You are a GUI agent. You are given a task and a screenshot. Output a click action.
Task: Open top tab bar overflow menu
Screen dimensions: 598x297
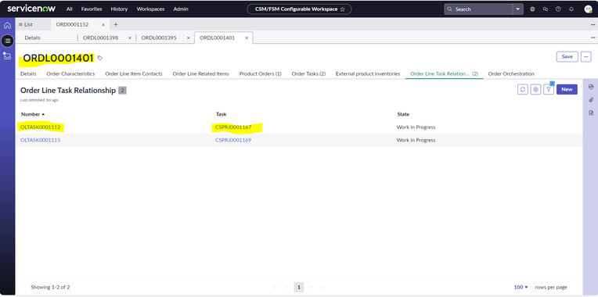point(593,25)
